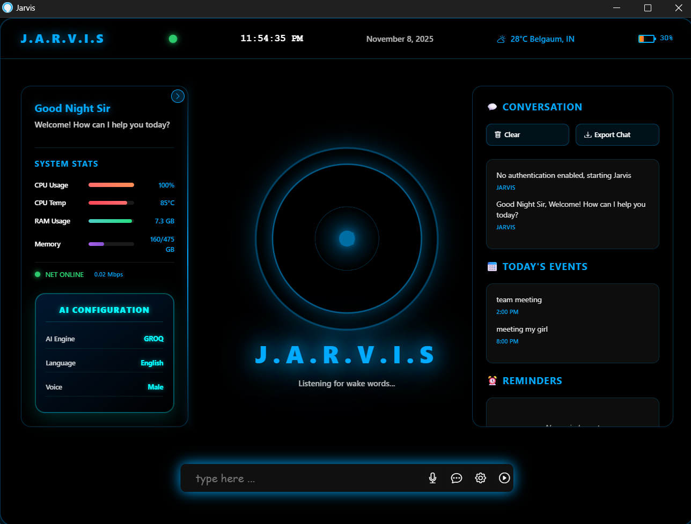
Task: Toggle the NET ONLINE status indicator
Action: tap(37, 274)
